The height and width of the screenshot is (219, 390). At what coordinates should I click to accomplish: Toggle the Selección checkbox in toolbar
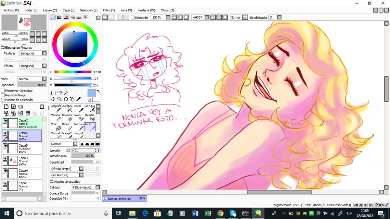point(133,18)
